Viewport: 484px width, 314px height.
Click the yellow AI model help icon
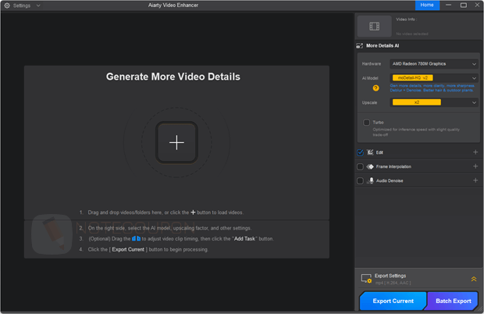click(x=375, y=88)
